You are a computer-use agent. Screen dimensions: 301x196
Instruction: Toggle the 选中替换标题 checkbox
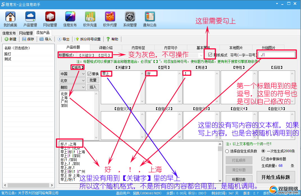point(263,159)
